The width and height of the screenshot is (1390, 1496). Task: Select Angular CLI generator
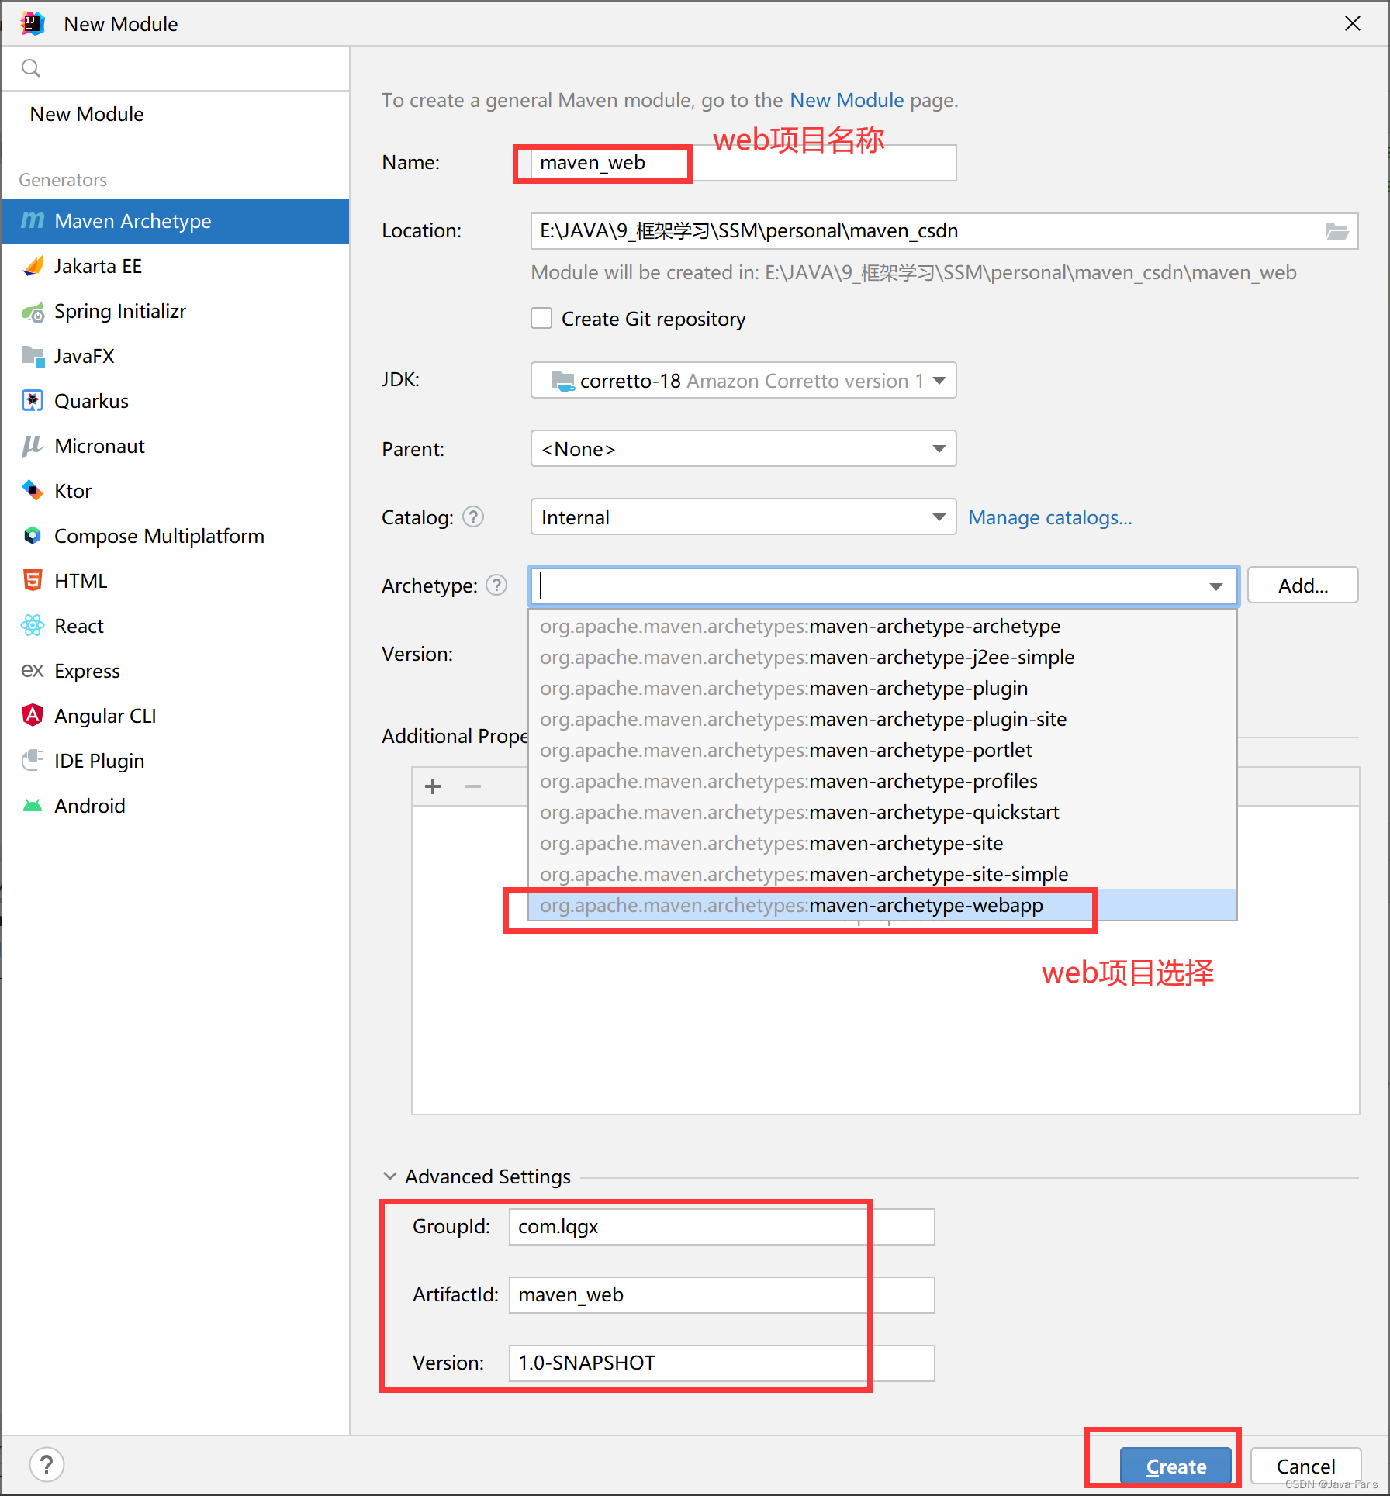coord(175,716)
